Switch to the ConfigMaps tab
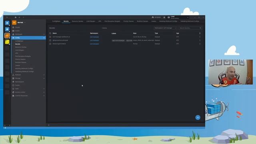Screen dimensions: 256x144 pyautogui.click(x=56, y=21)
